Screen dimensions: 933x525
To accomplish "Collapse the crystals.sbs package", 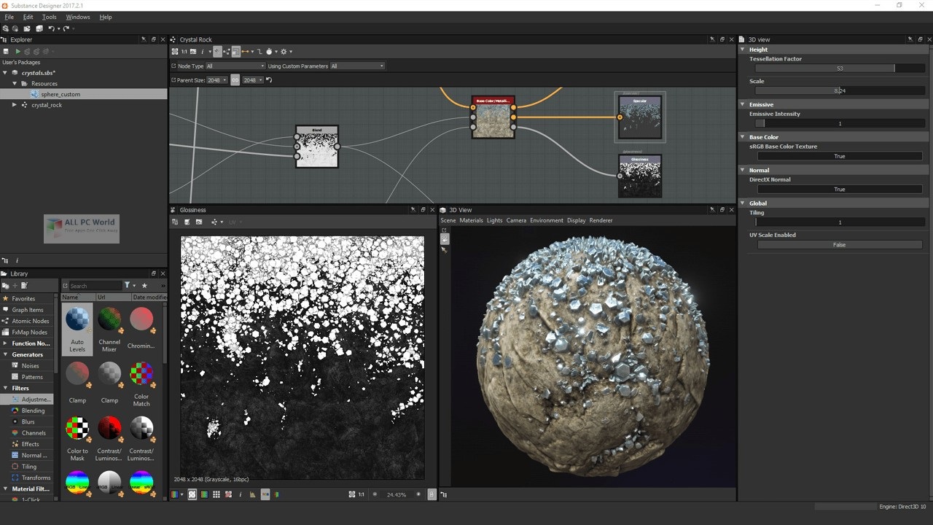I will tap(5, 73).
